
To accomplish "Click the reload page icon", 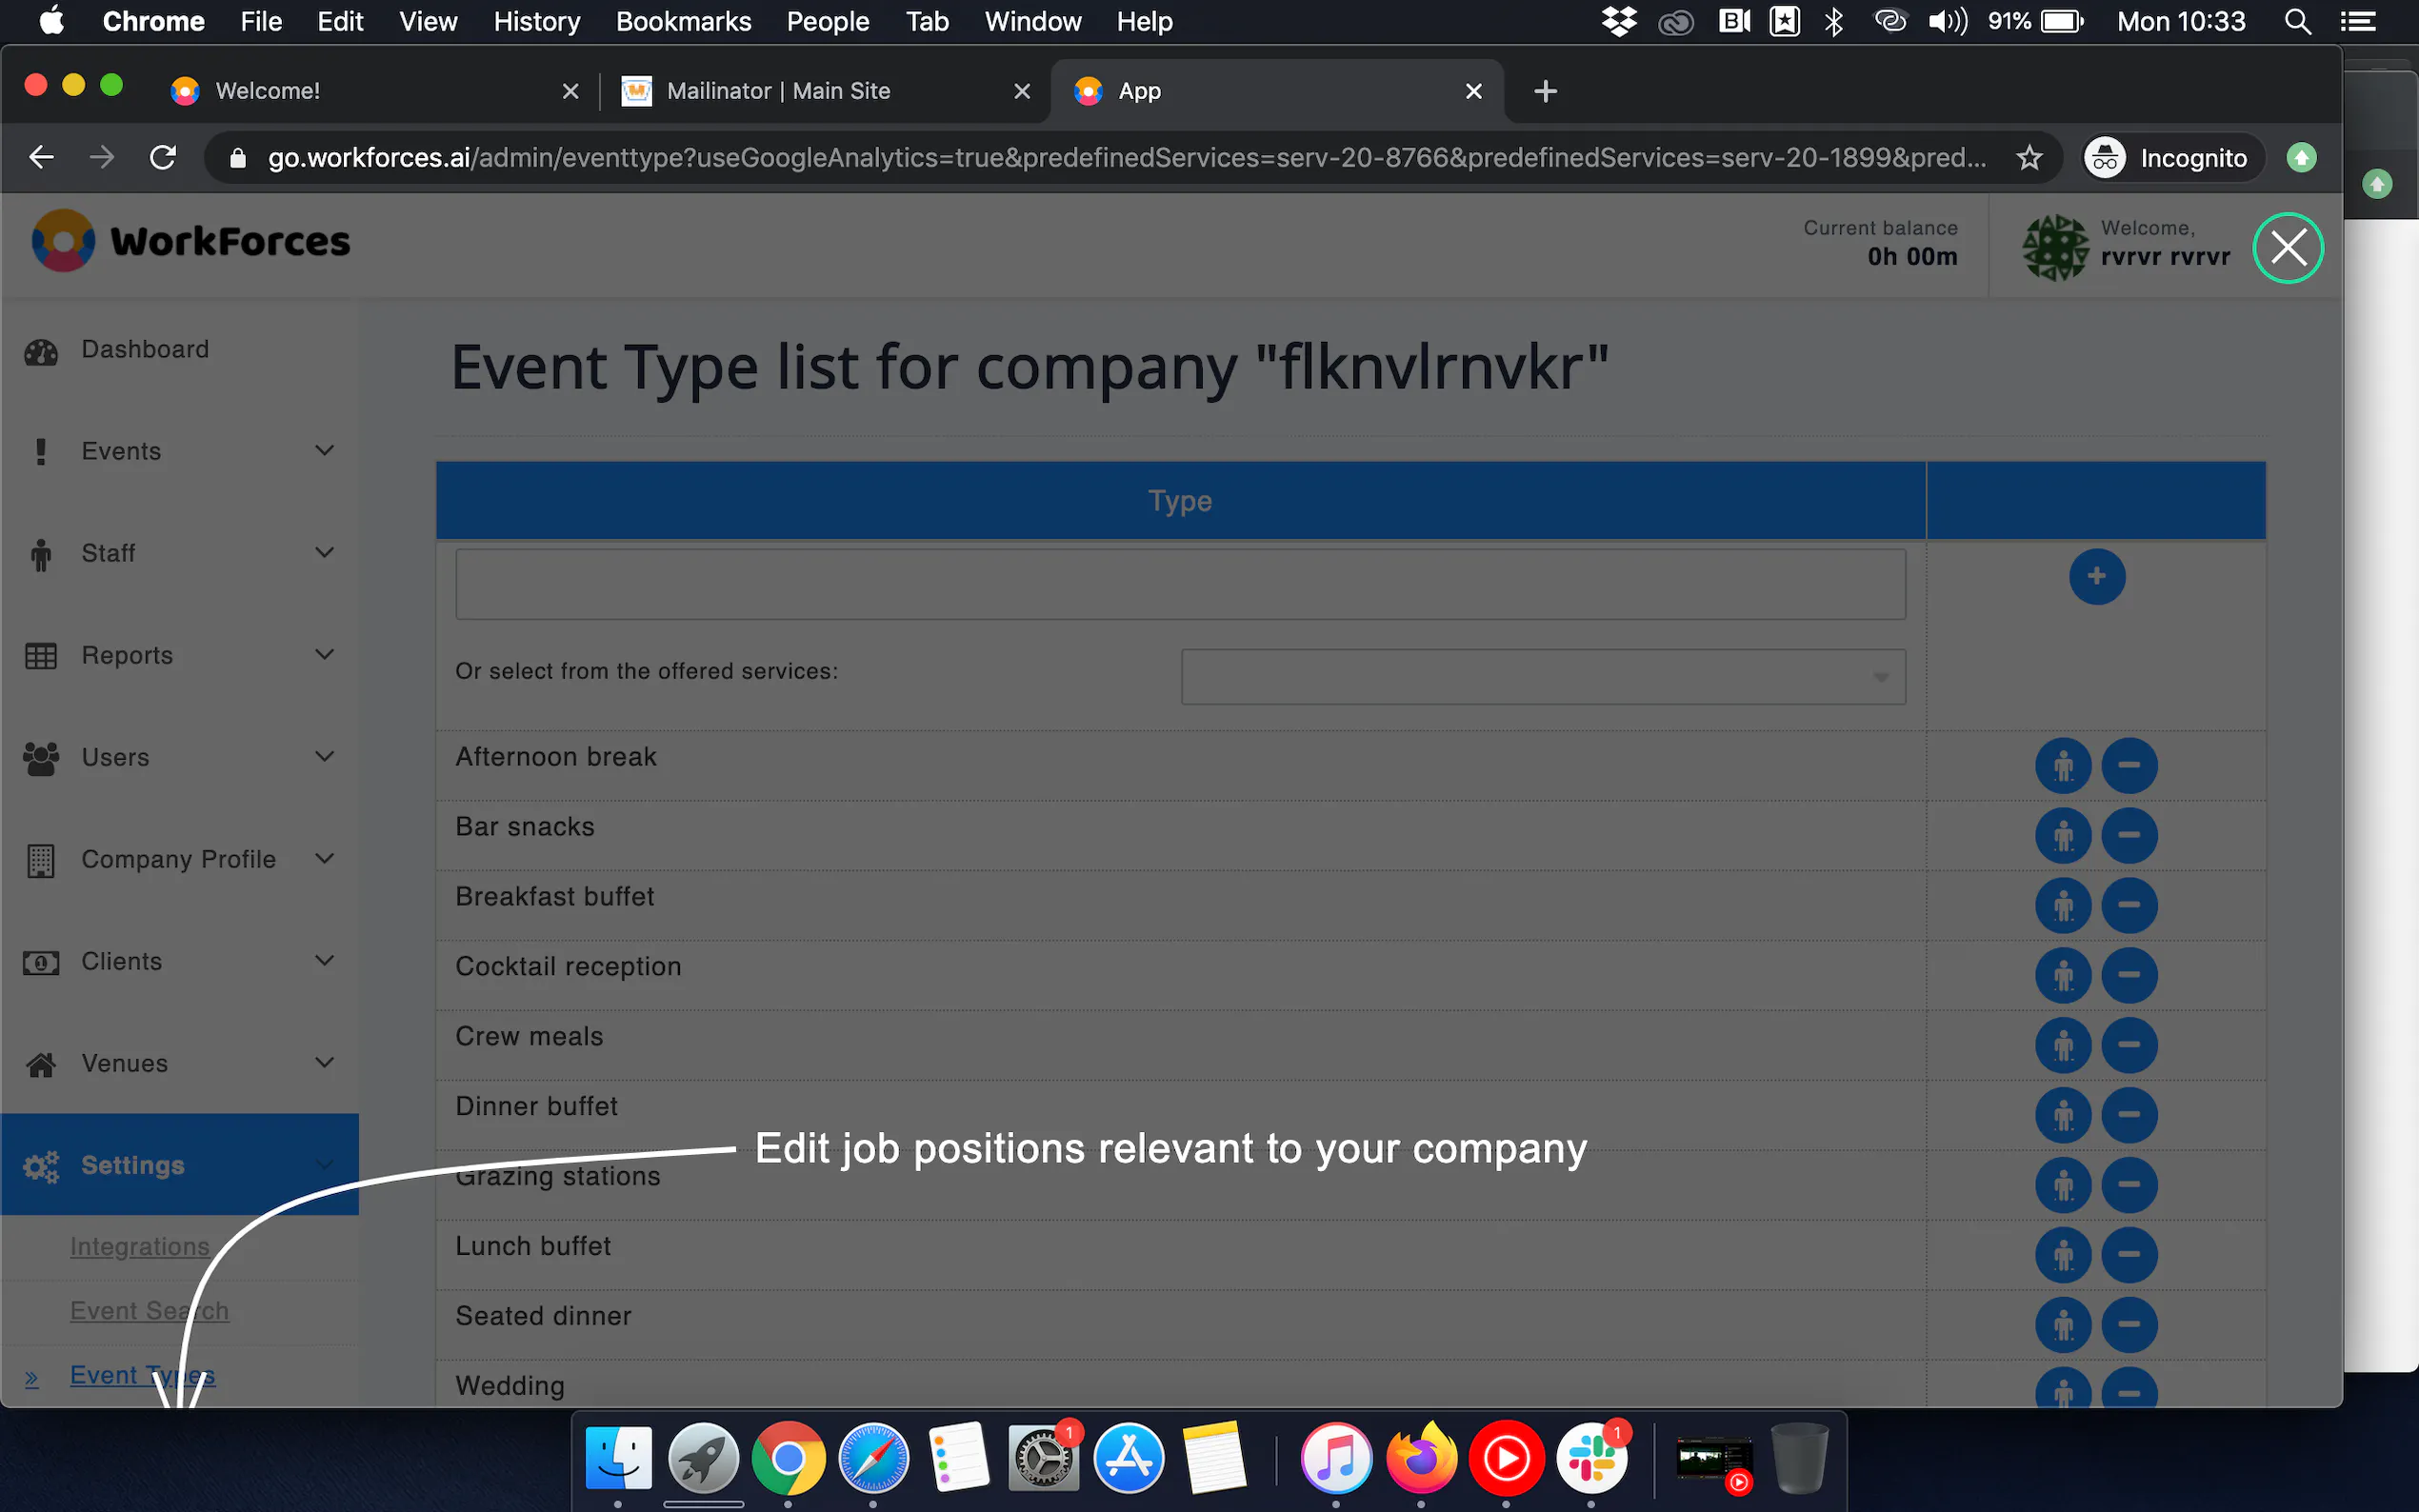I will (x=163, y=158).
